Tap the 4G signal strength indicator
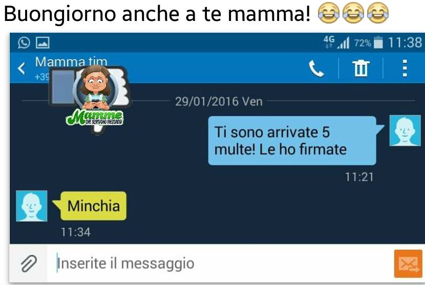 pyautogui.click(x=336, y=42)
